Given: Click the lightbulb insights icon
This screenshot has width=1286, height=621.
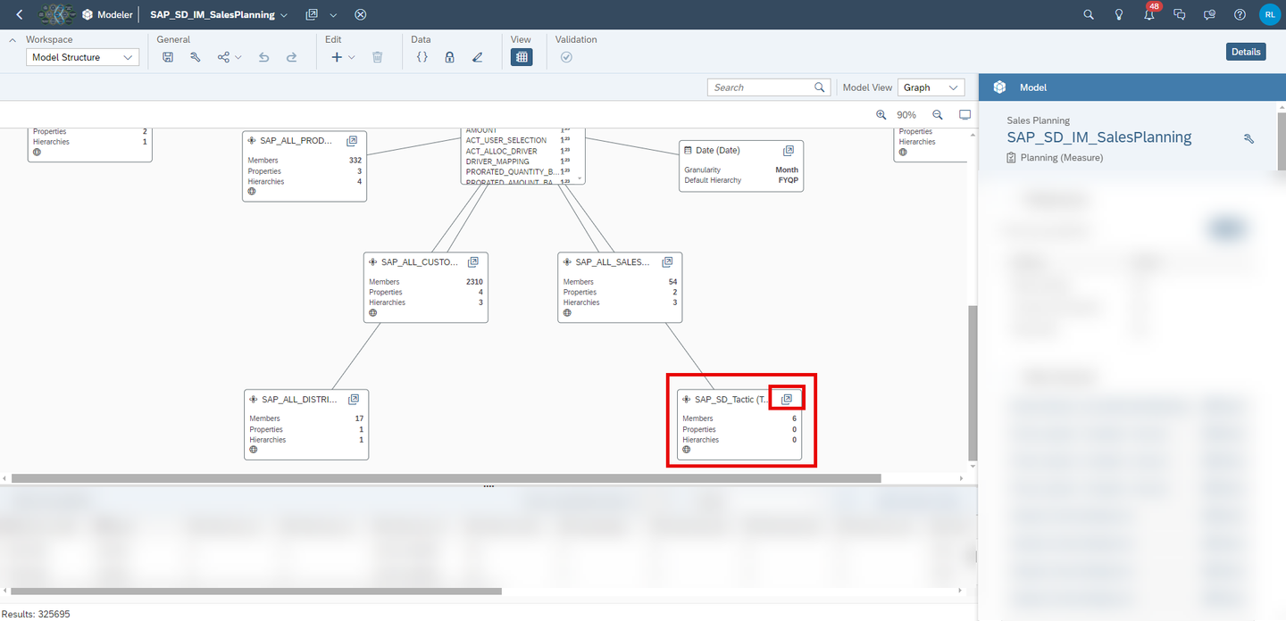Looking at the screenshot, I should pyautogui.click(x=1118, y=14).
